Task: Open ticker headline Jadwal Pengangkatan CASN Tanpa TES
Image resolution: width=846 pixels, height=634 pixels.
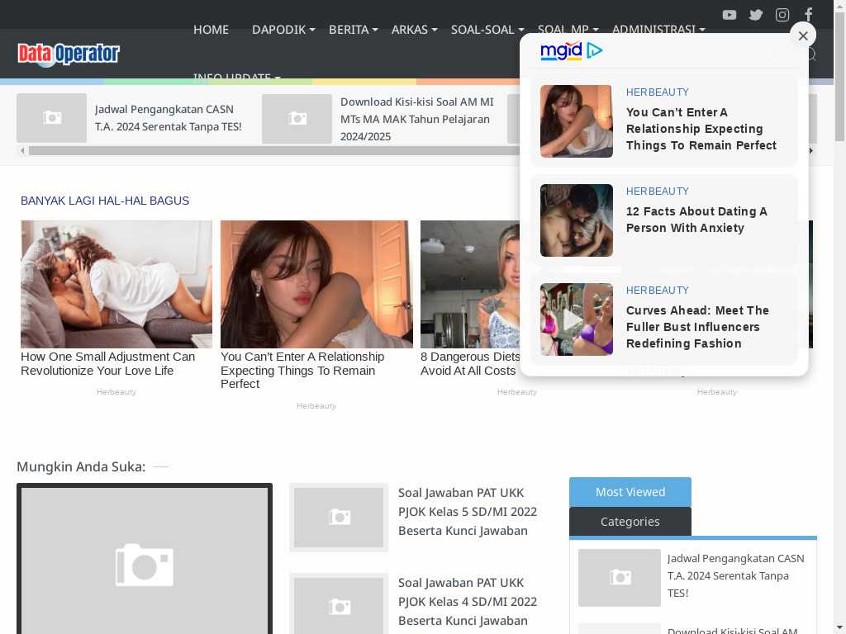Action: pyautogui.click(x=169, y=118)
